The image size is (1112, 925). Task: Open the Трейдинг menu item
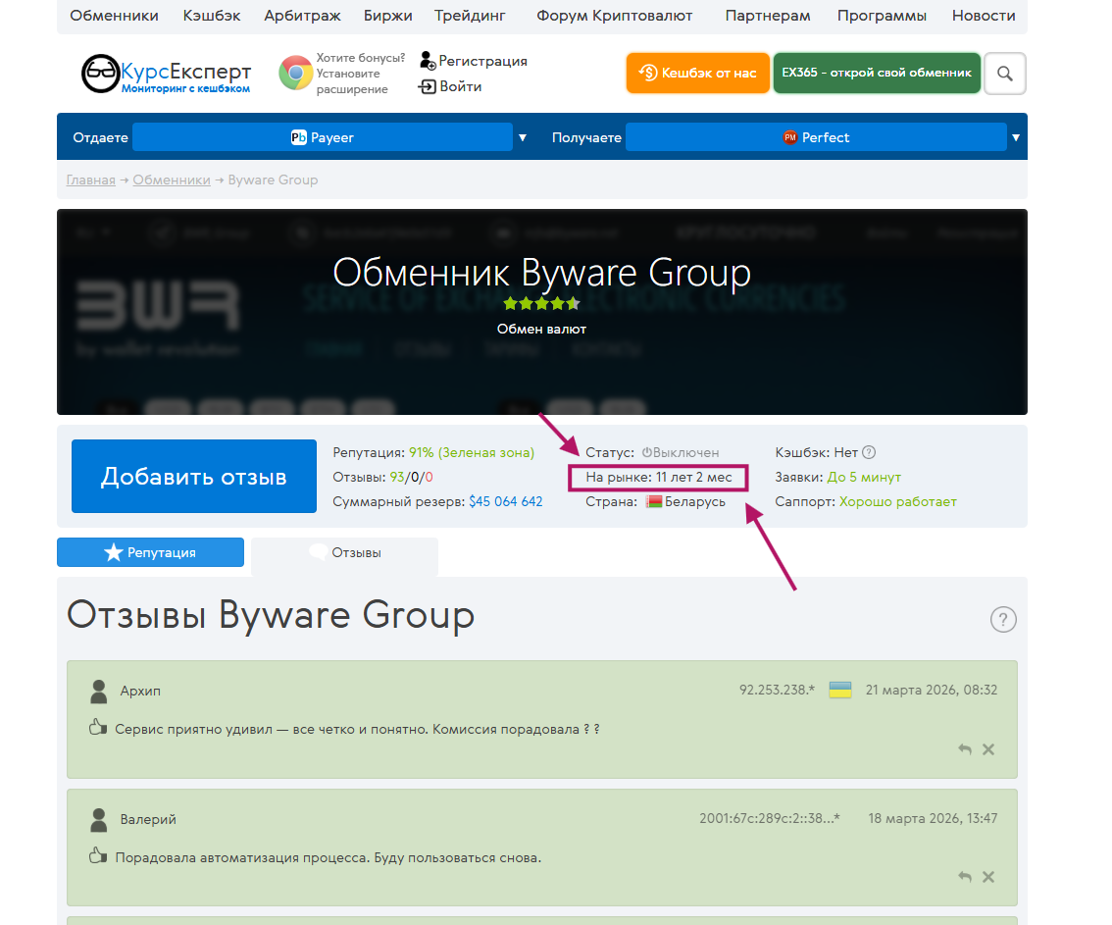[470, 16]
